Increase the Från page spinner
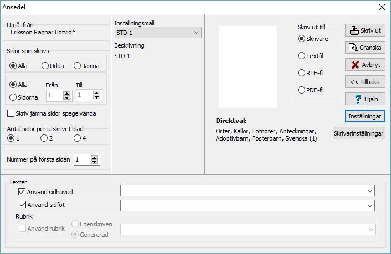The width and height of the screenshot is (391, 254). (66, 94)
